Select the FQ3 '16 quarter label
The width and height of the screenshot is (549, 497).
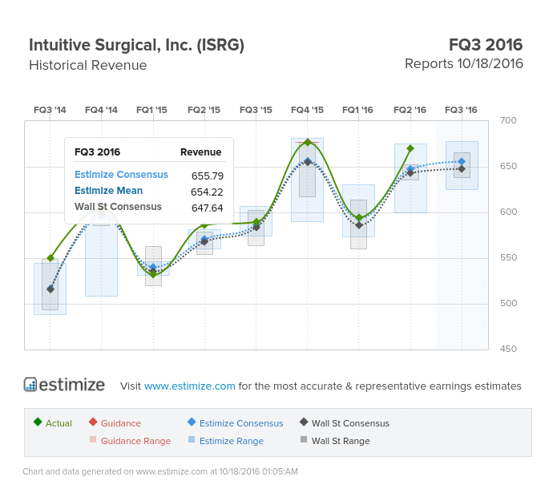pos(461,110)
